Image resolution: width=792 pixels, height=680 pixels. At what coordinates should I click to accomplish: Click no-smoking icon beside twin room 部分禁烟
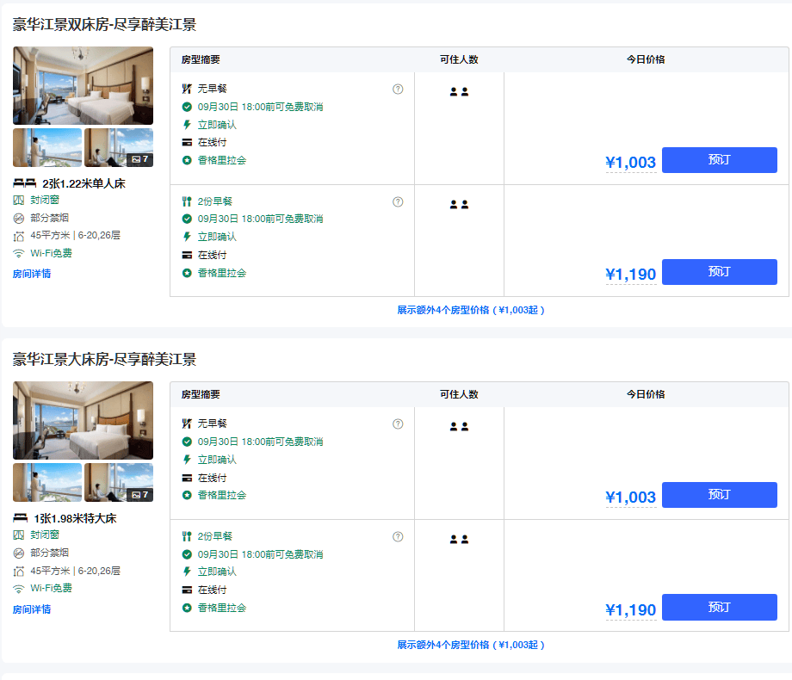click(19, 219)
